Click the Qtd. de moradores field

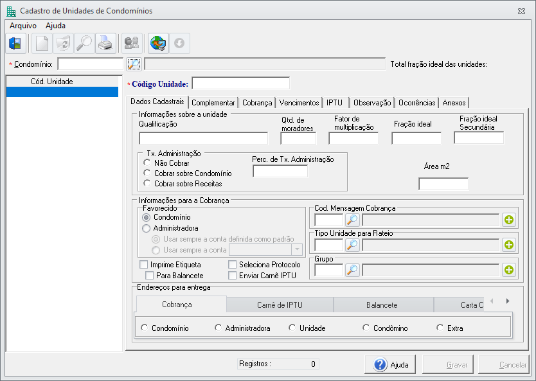[x=298, y=138]
